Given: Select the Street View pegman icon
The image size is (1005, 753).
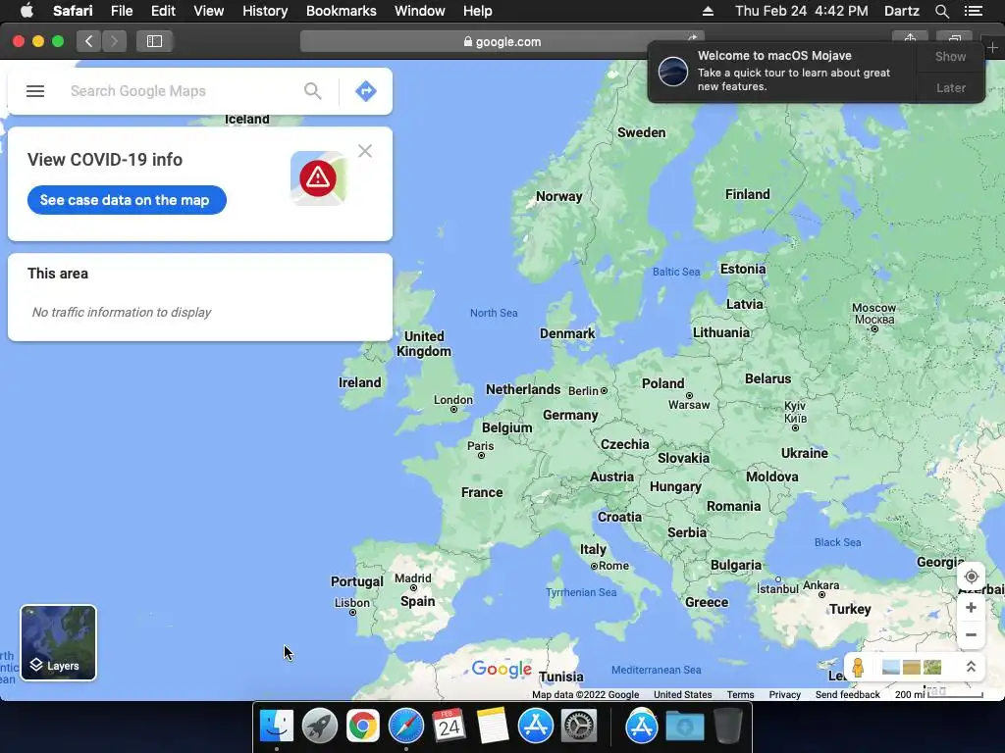Looking at the screenshot, I should pos(858,667).
